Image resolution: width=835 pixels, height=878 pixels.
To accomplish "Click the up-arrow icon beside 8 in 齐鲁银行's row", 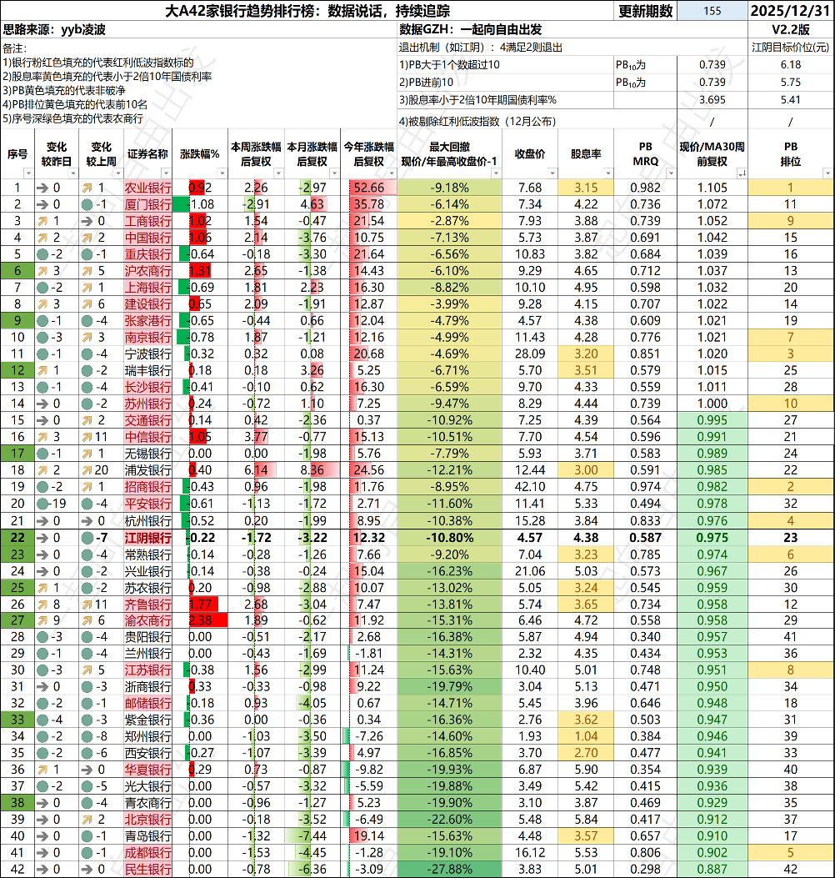I will point(42,605).
